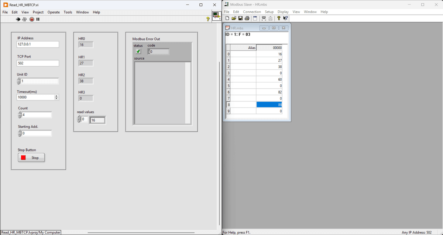Screen dimensions: 443x235
Task: Click the status indicator green checkmark
Action: 138,52
